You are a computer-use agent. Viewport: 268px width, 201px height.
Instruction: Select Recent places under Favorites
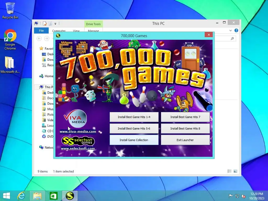(x=48, y=65)
